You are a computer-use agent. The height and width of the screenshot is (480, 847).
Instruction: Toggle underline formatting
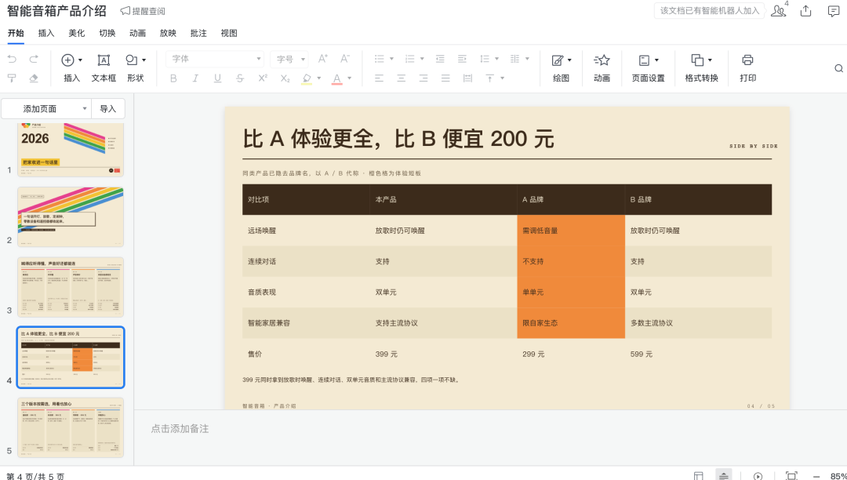click(218, 78)
